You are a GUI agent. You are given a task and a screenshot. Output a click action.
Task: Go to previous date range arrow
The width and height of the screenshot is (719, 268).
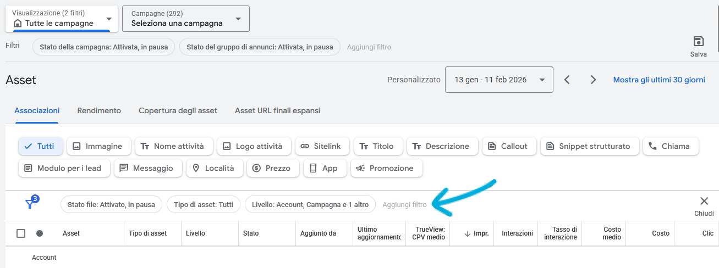(x=567, y=80)
